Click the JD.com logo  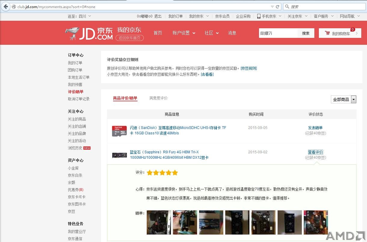pyautogui.click(x=89, y=33)
